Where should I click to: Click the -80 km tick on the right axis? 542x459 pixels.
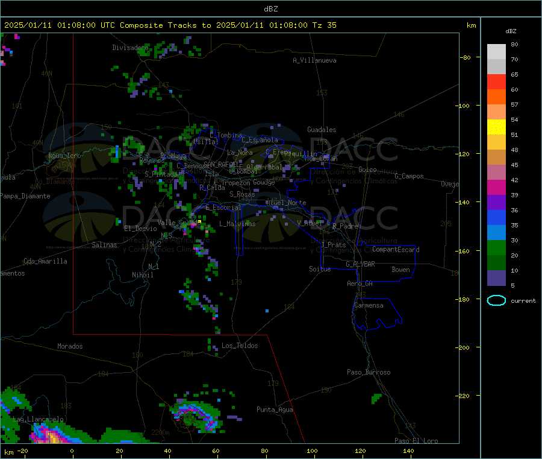tap(466, 57)
